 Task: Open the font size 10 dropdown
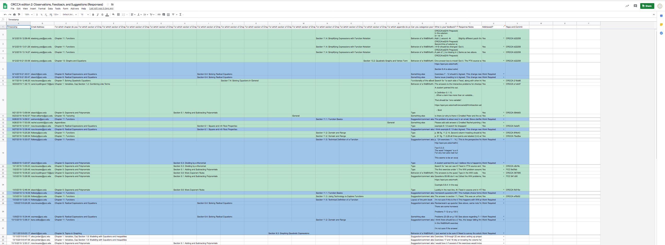coord(85,15)
